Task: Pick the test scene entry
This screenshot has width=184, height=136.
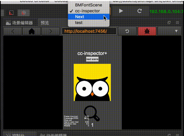Action: pos(89,22)
